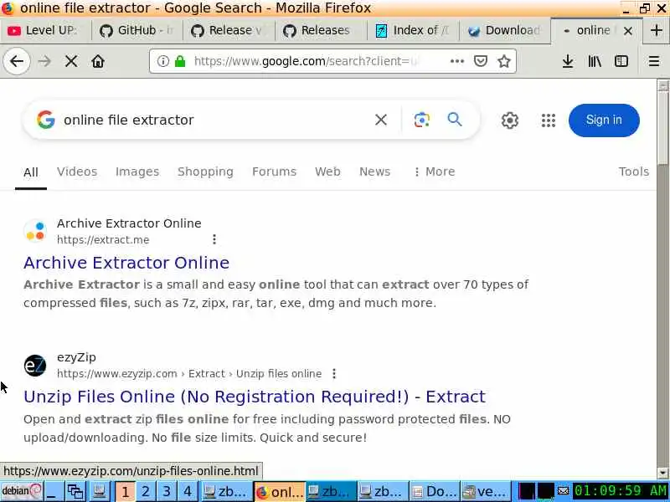Click the greyed-out forward navigation arrow
Screen dimensions: 670x502
pyautogui.click(x=44, y=61)
